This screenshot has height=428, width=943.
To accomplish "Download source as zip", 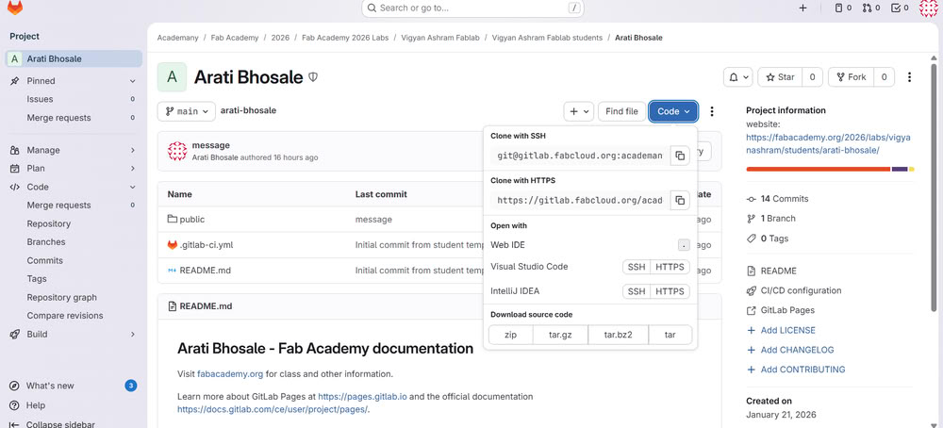I will [x=510, y=335].
